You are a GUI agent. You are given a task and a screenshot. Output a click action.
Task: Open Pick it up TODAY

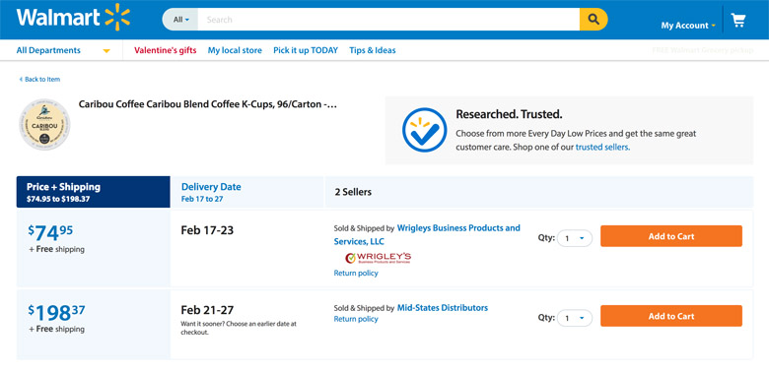click(x=306, y=50)
